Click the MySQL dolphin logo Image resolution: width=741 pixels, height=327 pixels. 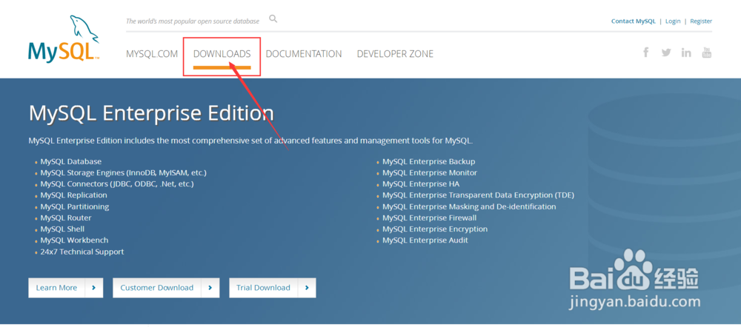pos(64,38)
